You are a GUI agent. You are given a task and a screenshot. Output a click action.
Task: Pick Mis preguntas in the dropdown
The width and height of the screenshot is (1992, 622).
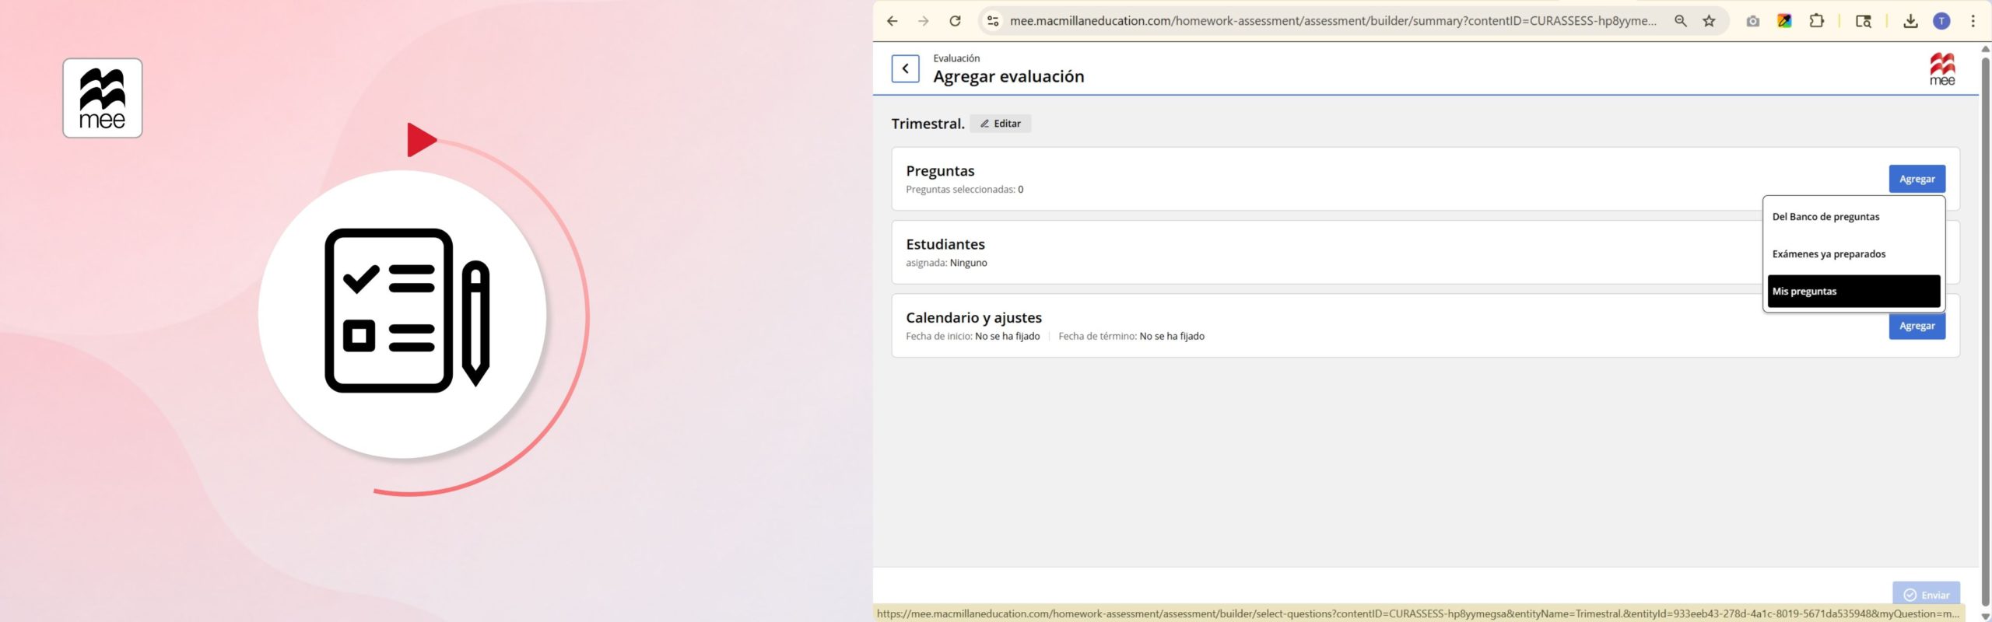[1853, 292]
